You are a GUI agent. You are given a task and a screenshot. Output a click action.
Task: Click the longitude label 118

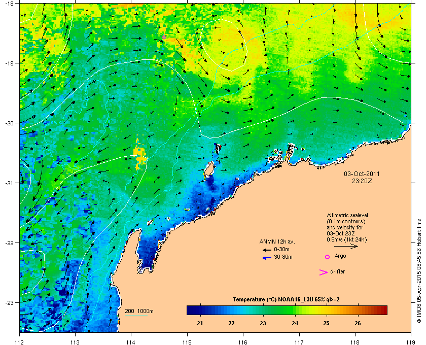(x=355, y=342)
